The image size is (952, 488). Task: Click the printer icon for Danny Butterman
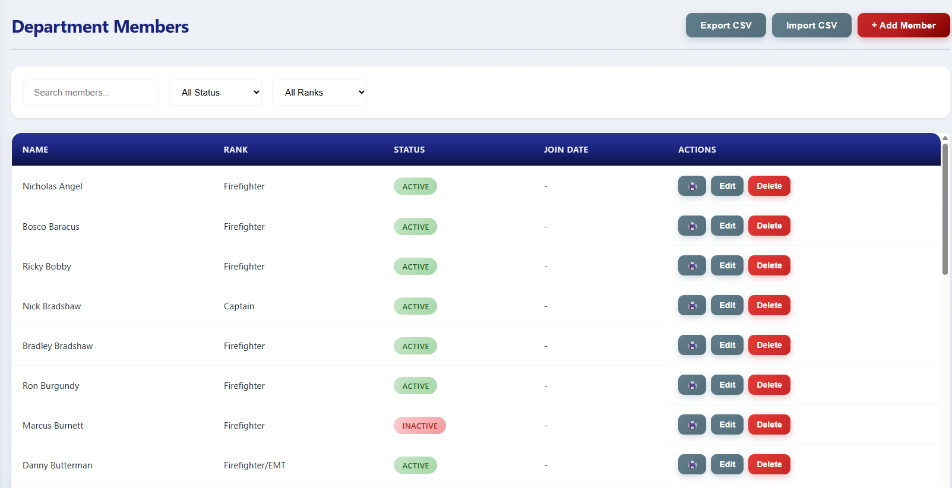[x=692, y=464]
